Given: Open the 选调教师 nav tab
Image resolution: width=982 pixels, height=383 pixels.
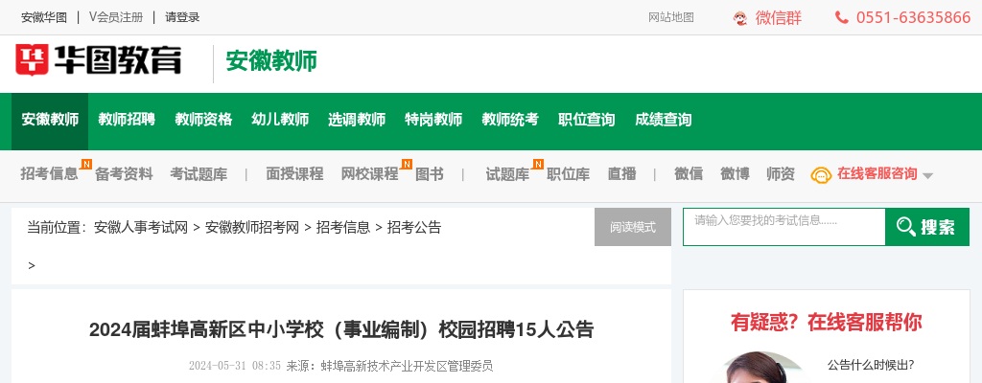Looking at the screenshot, I should [357, 120].
